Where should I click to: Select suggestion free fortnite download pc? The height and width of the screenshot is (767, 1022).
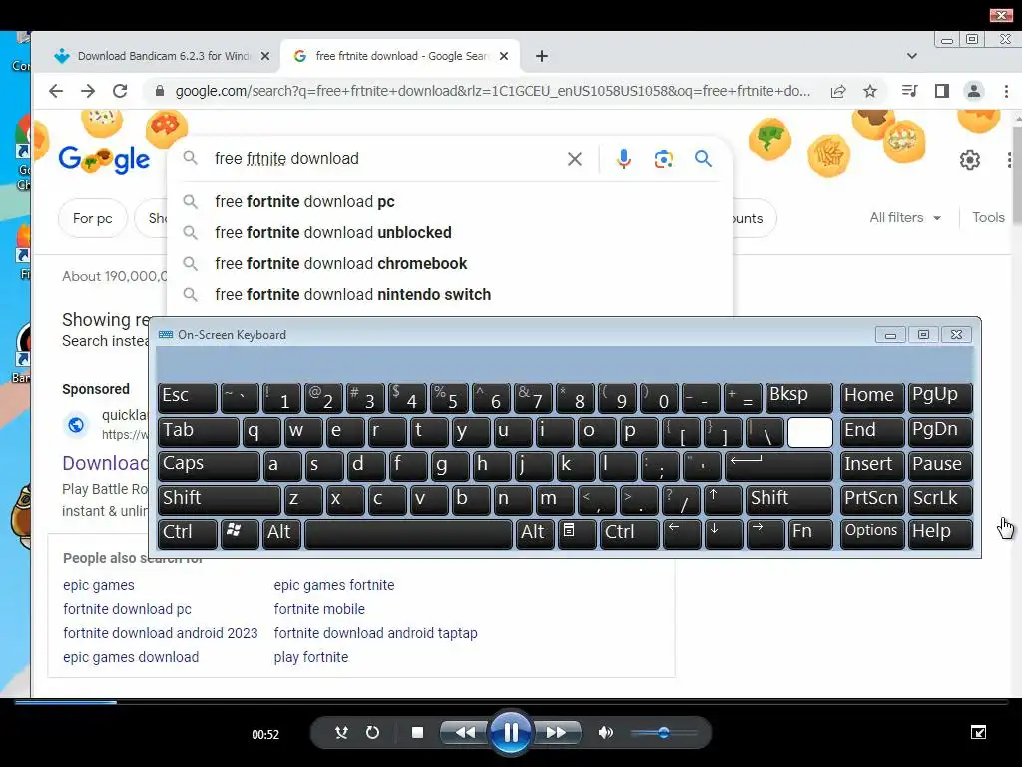tap(450, 202)
